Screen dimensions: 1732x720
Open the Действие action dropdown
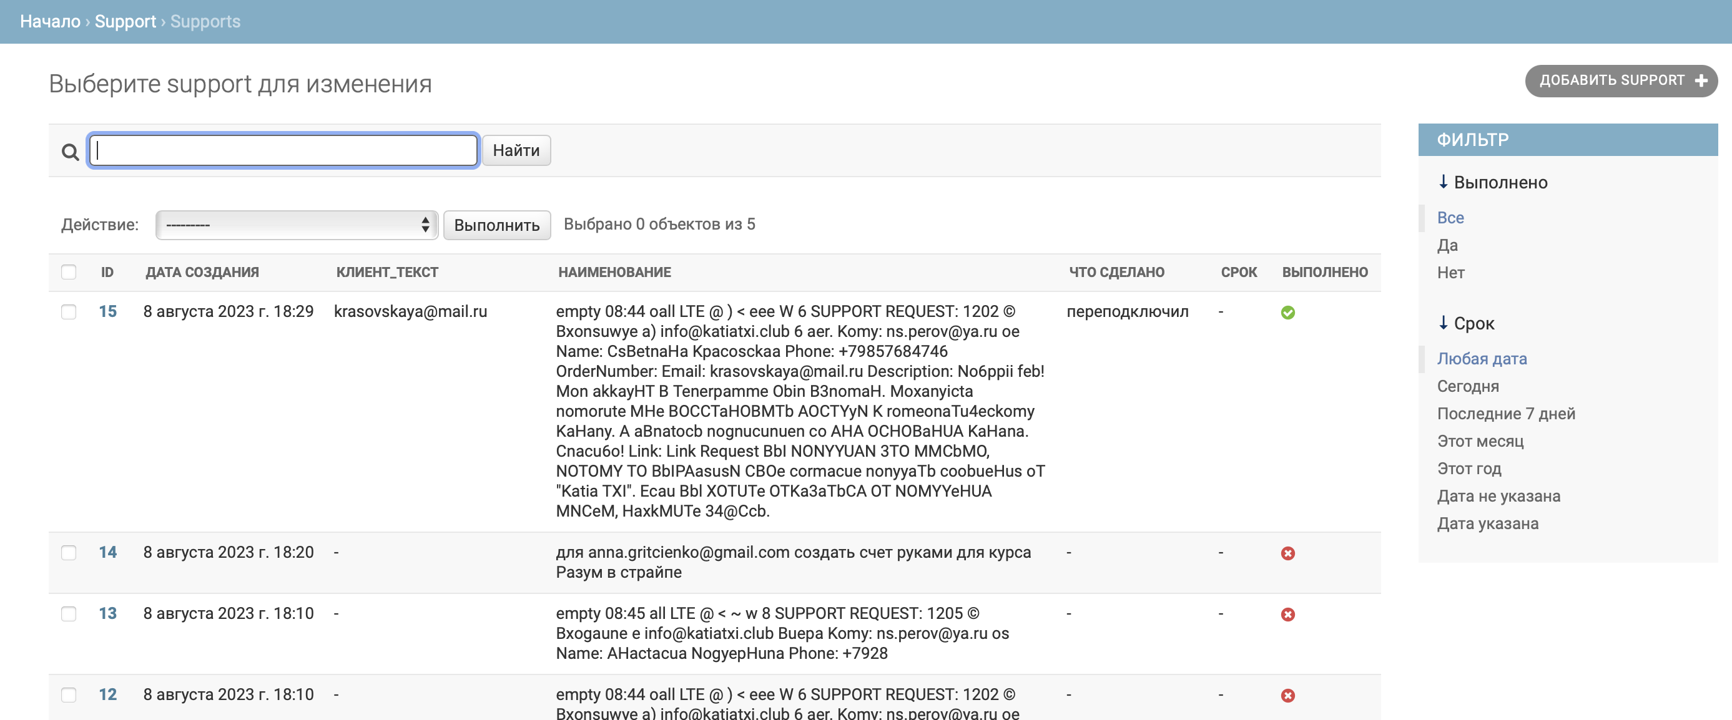click(297, 225)
